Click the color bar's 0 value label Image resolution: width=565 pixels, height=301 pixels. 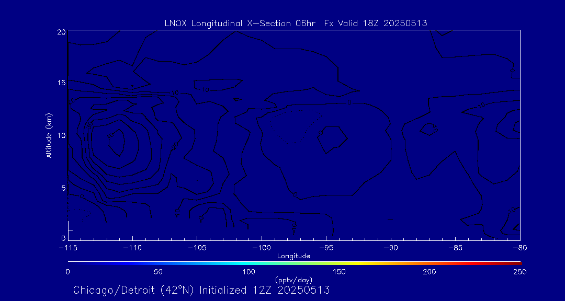[x=67, y=272]
